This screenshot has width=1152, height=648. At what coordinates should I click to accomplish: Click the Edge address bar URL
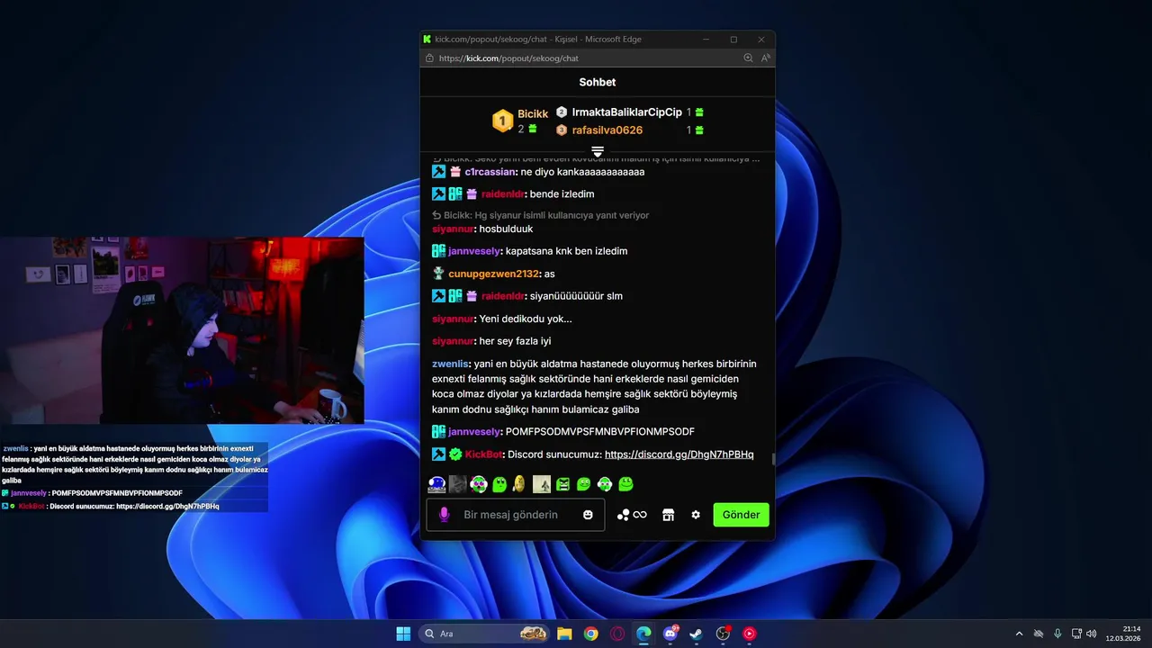click(508, 58)
